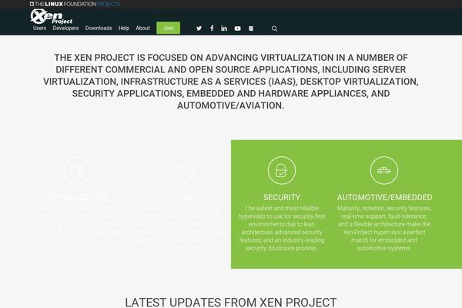The width and height of the screenshot is (462, 308).
Task: Click the green Join button
Action: (x=168, y=28)
